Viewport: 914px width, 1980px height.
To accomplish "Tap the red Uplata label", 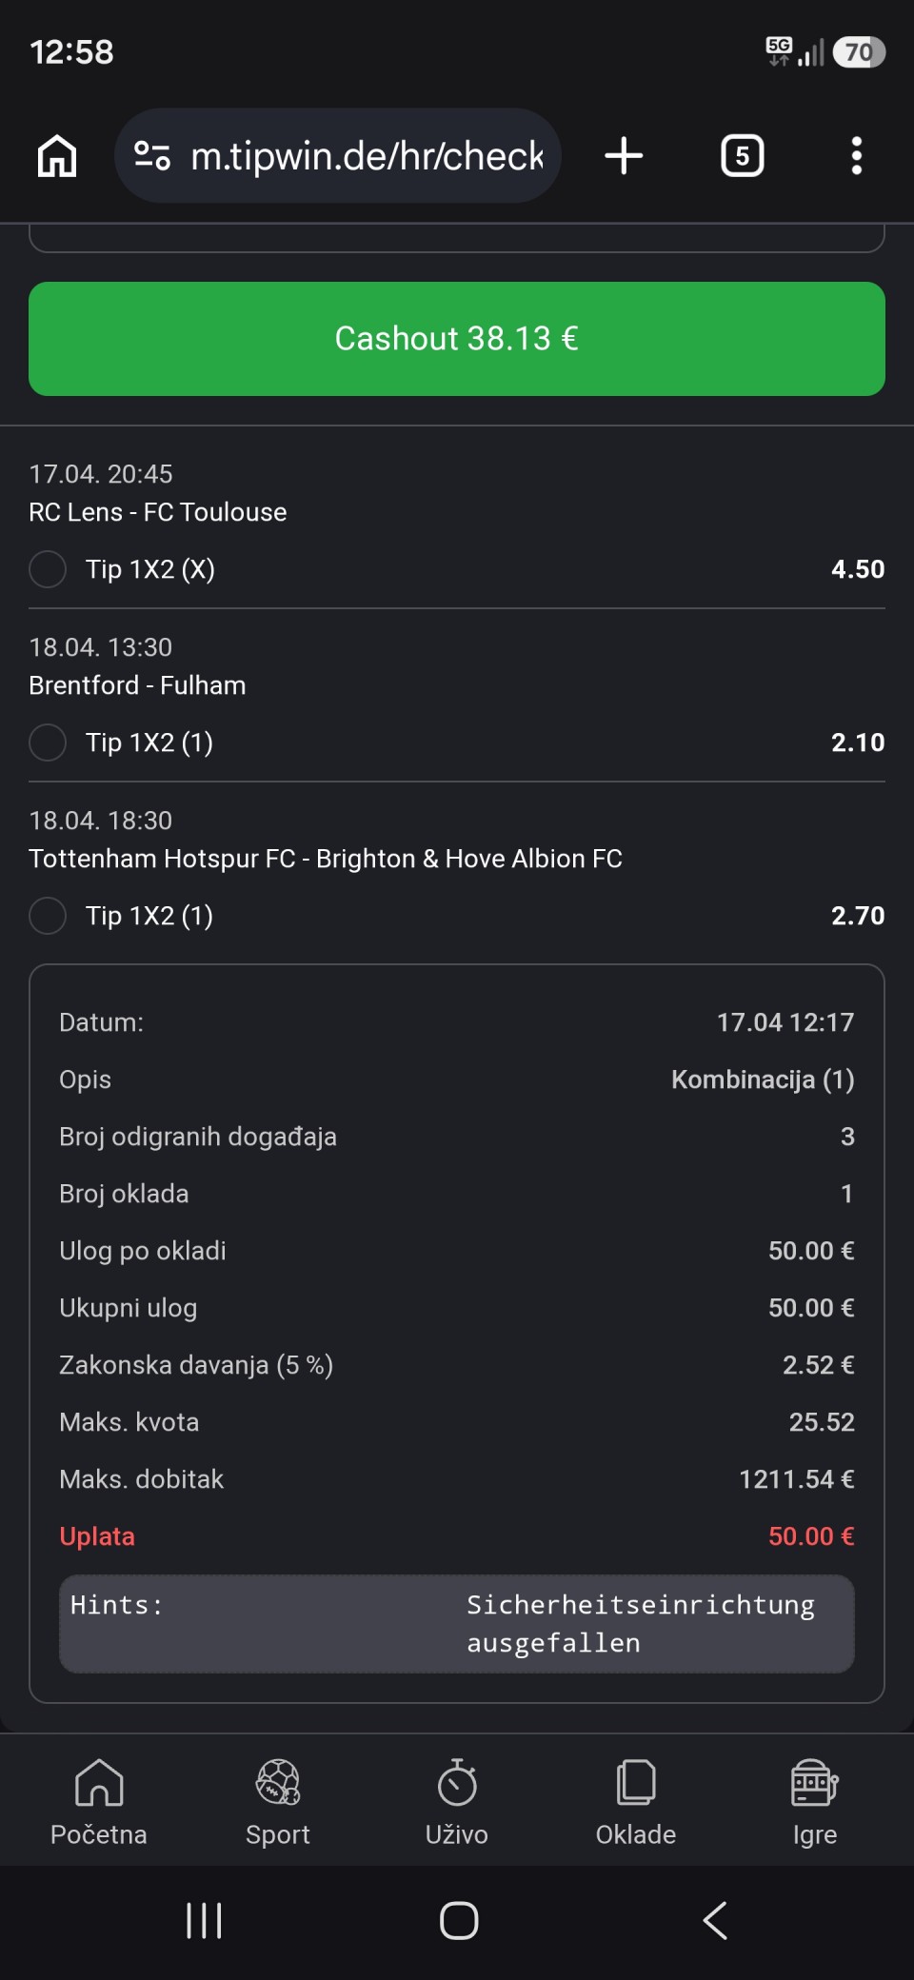I will click(x=97, y=1536).
